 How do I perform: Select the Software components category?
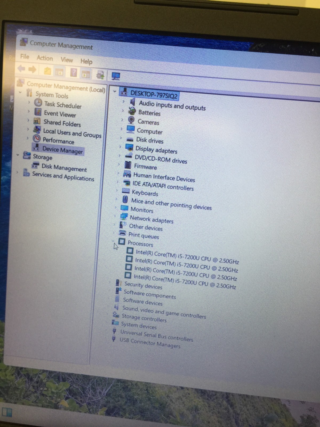(x=150, y=294)
